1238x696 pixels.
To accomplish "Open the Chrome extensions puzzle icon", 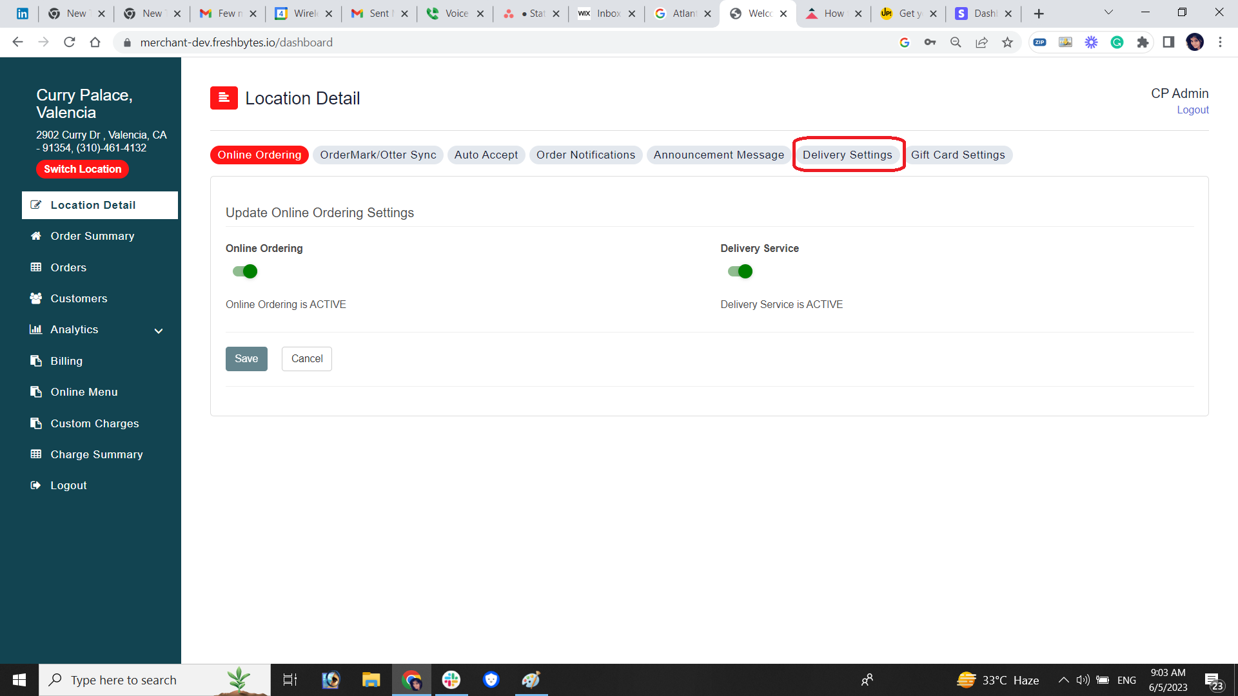I will pyautogui.click(x=1143, y=43).
